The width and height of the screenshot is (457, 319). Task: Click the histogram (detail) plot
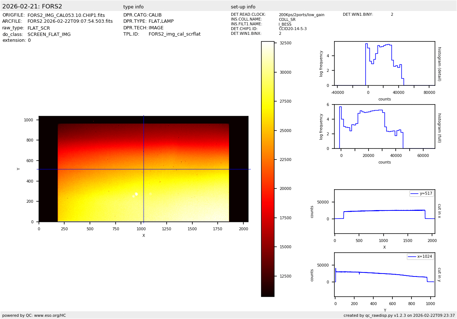pyautogui.click(x=384, y=63)
